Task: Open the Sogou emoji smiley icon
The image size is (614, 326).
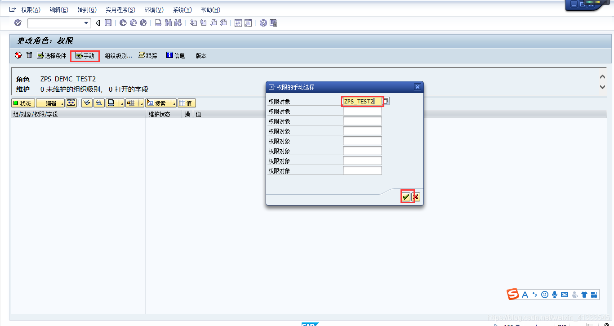Action: (x=545, y=295)
